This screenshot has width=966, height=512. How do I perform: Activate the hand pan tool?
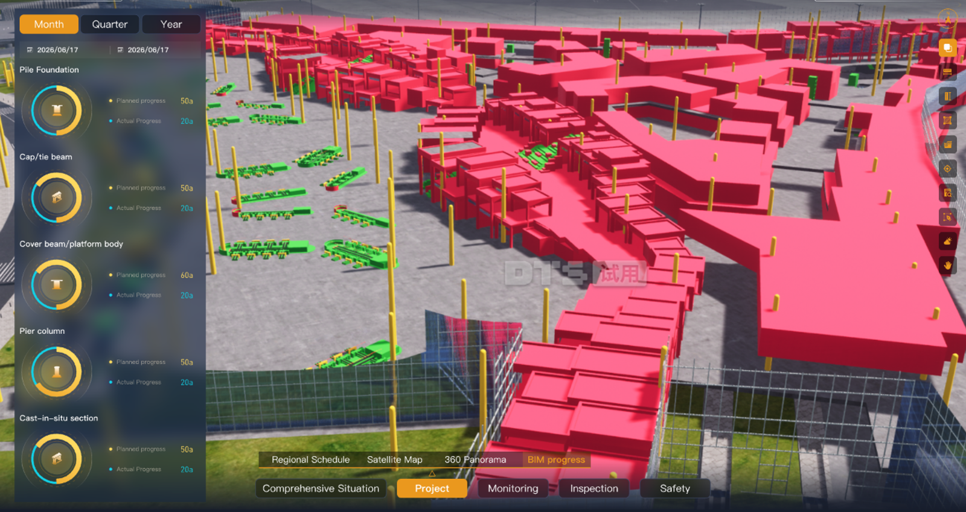[x=947, y=266]
